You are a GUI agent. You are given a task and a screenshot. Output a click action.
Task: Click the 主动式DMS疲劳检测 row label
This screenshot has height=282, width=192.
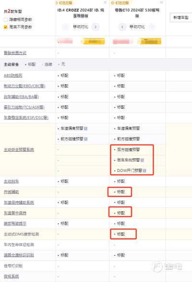[x=21, y=234]
